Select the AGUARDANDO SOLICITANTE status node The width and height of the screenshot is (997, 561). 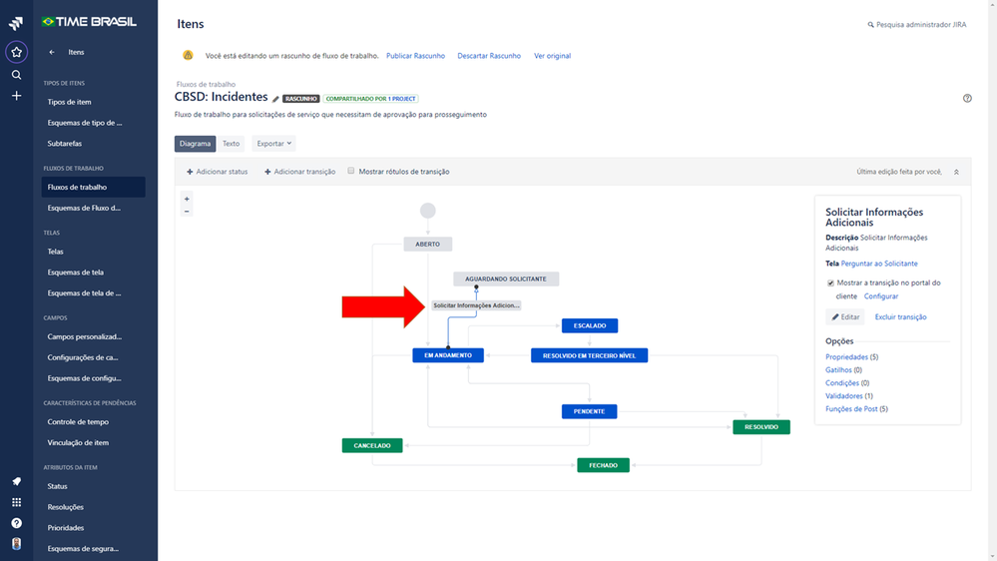pos(506,280)
